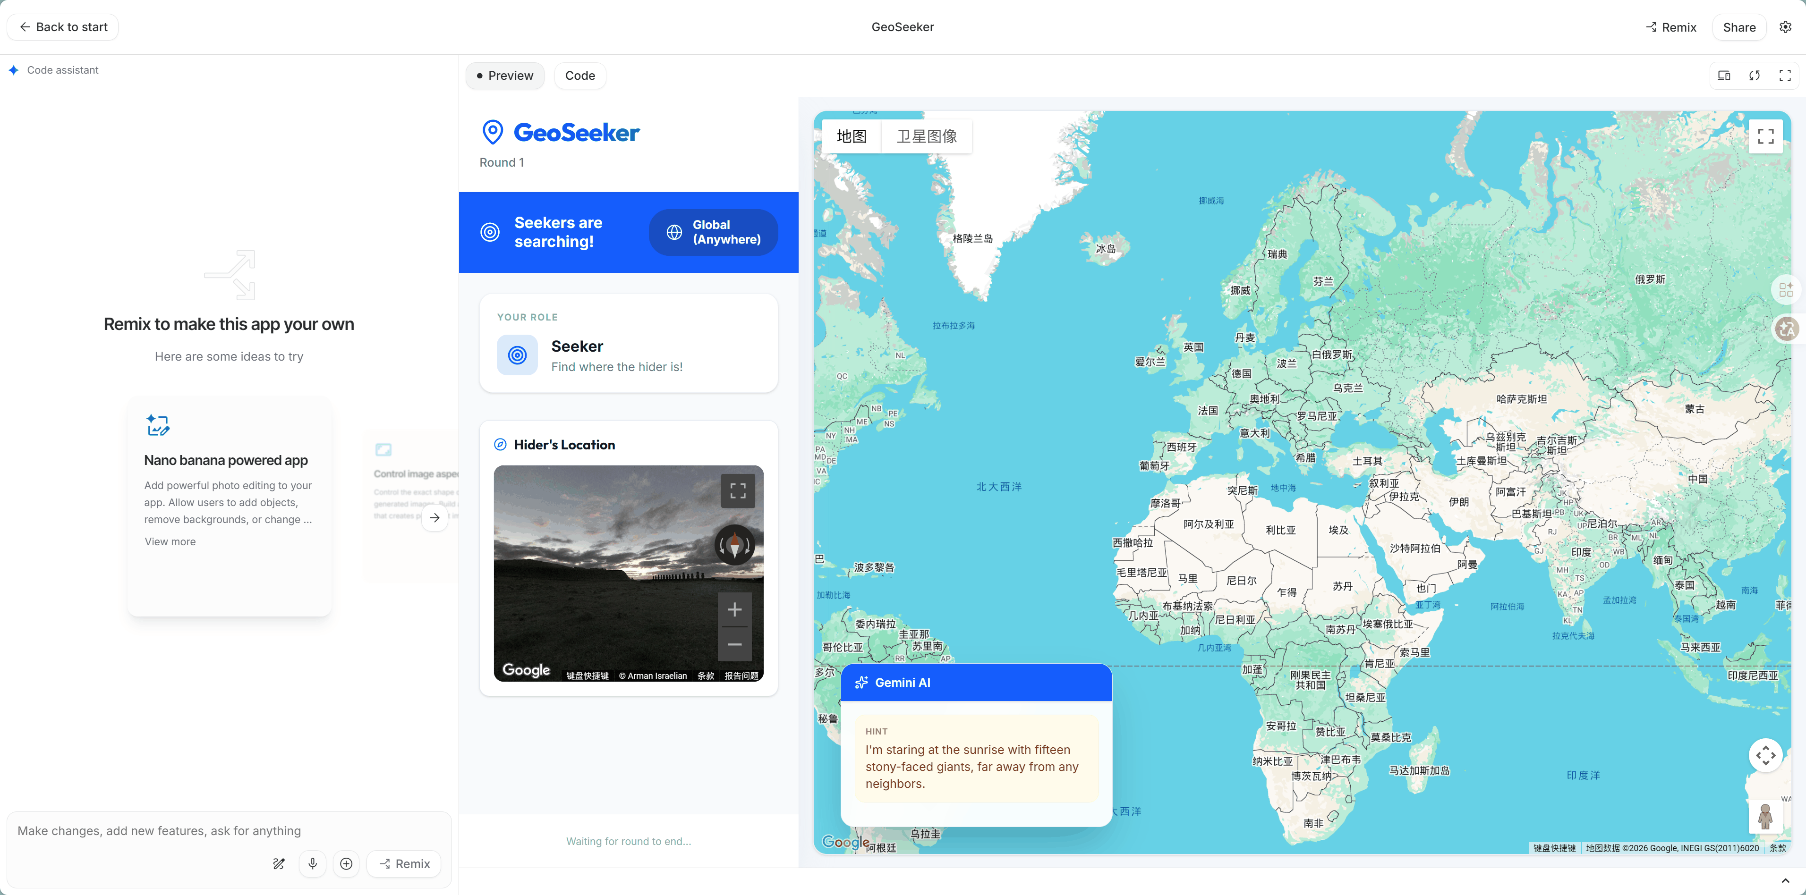Click 报告问题 on the street view
This screenshot has width=1806, height=895.
tap(741, 675)
